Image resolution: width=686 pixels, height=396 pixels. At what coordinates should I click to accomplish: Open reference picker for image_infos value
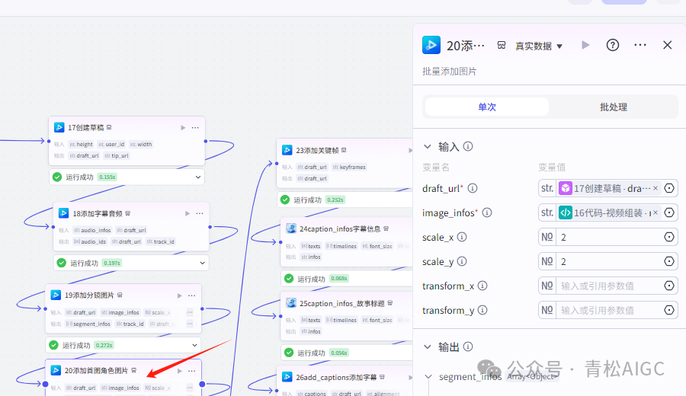coord(669,212)
